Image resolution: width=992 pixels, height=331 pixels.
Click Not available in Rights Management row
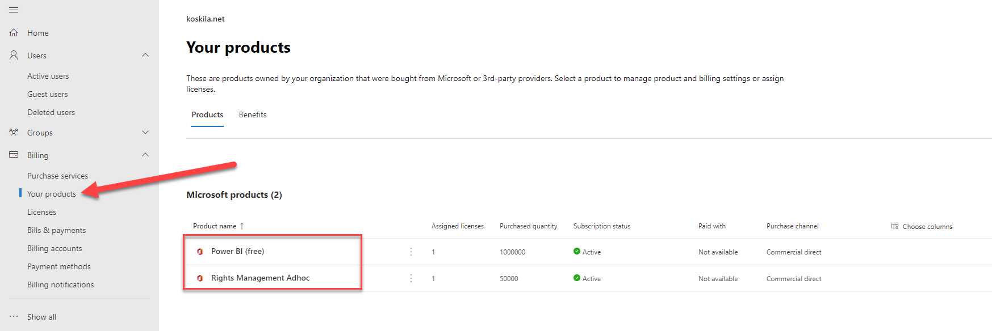(x=718, y=279)
